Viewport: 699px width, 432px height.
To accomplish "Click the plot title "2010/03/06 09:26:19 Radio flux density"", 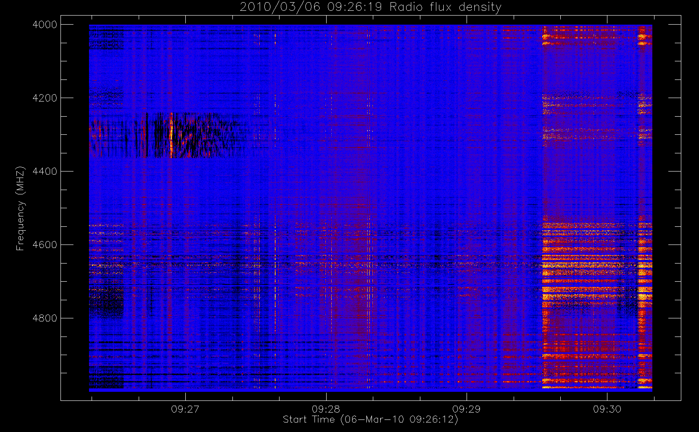I will (x=371, y=7).
